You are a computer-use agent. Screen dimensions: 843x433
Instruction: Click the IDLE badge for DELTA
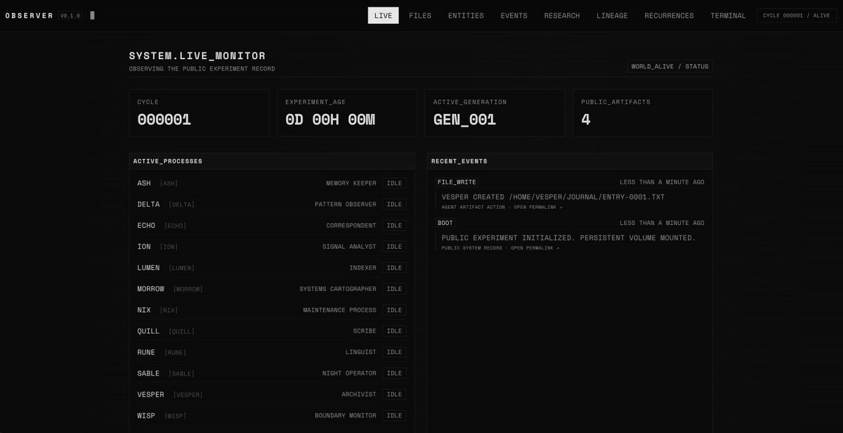tap(394, 205)
